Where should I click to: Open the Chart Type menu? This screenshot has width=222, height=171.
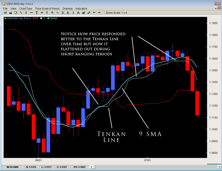[x=26, y=9]
